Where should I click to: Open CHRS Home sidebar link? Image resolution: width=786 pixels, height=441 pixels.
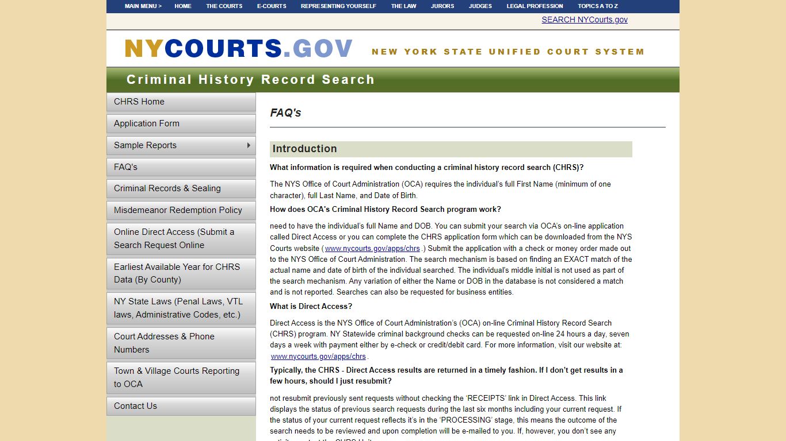(181, 102)
